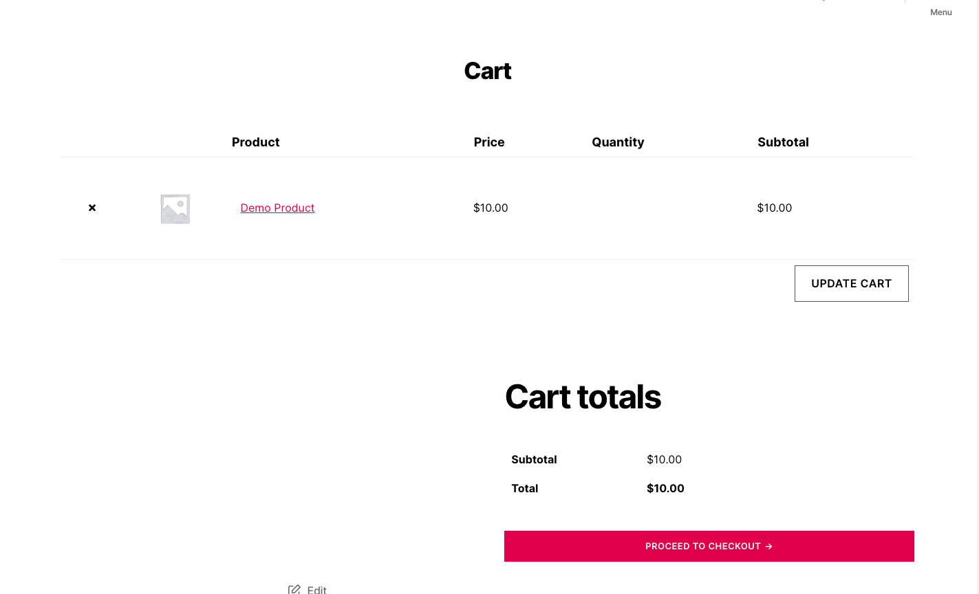Click the Product column header
979x594 pixels.
point(255,142)
